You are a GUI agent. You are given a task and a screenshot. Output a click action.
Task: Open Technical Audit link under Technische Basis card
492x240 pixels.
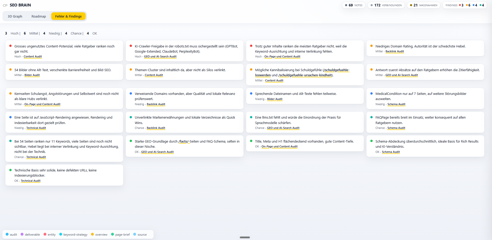click(31, 181)
